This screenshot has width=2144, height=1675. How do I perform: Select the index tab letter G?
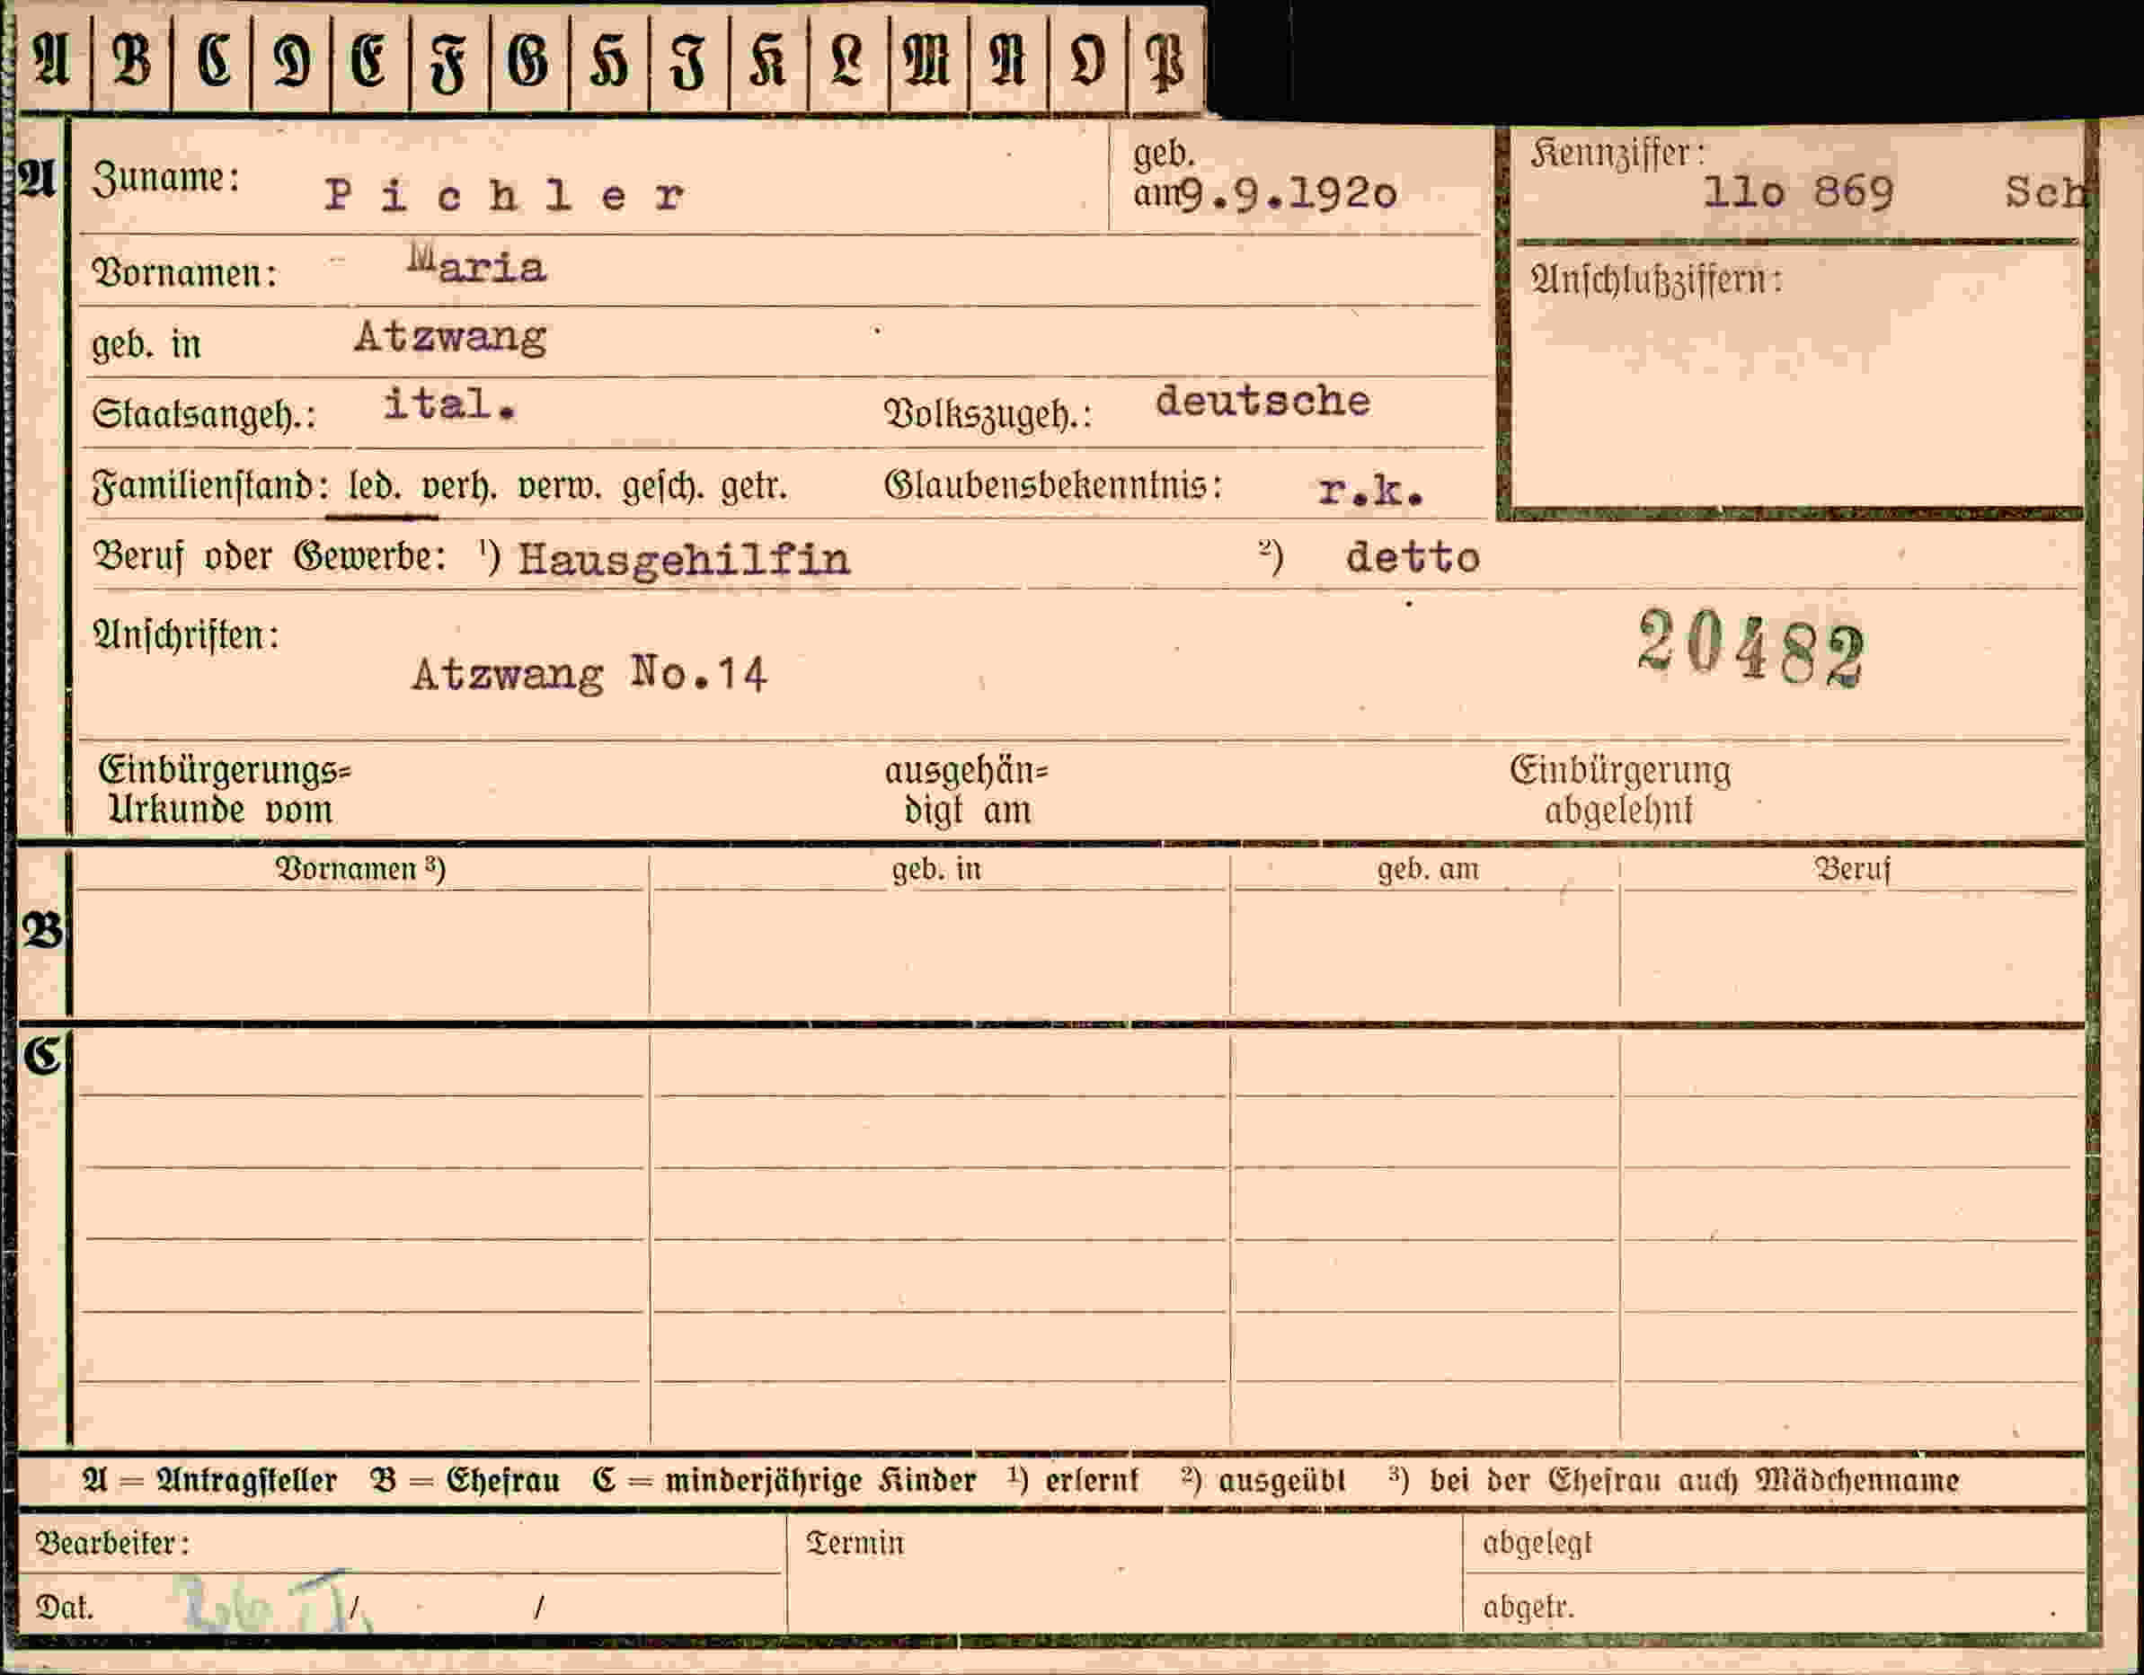(x=528, y=61)
